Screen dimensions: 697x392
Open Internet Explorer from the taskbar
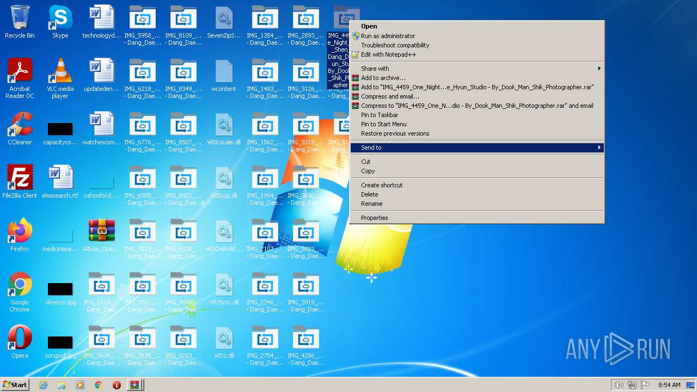(44, 385)
